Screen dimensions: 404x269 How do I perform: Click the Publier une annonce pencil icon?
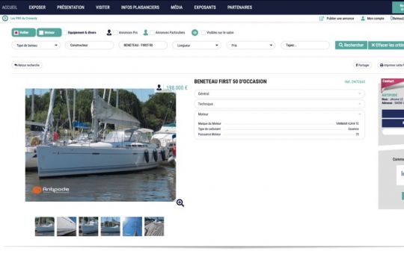(x=322, y=19)
